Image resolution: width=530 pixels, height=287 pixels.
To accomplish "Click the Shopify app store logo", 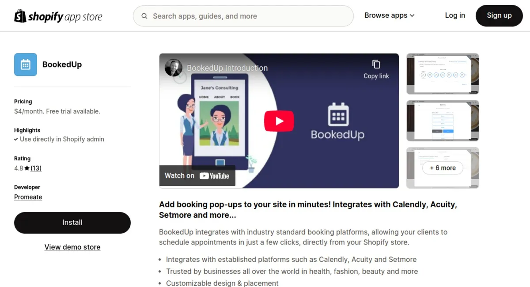I will (x=58, y=16).
